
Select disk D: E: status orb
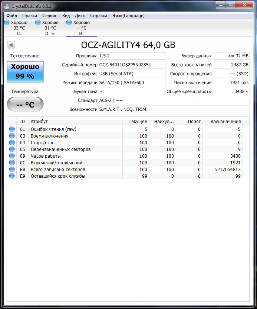coord(38,22)
